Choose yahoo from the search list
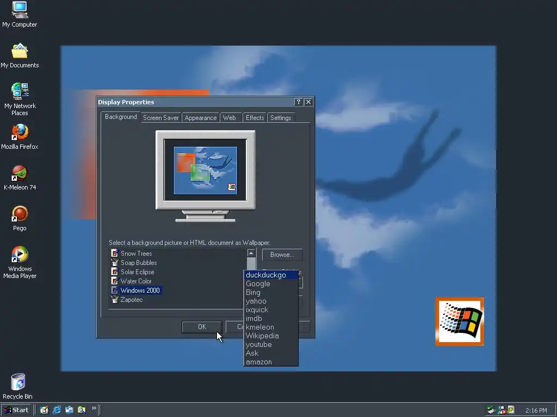557x417 pixels. [x=271, y=301]
